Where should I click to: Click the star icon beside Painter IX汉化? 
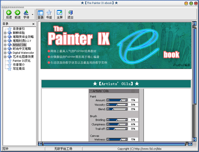tap(10, 61)
